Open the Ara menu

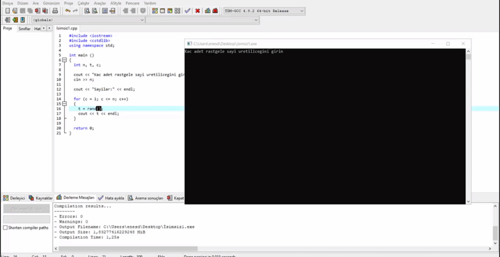point(35,3)
